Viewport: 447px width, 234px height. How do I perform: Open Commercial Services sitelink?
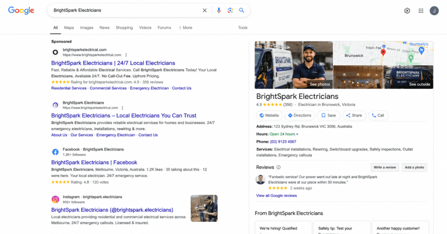108,88
